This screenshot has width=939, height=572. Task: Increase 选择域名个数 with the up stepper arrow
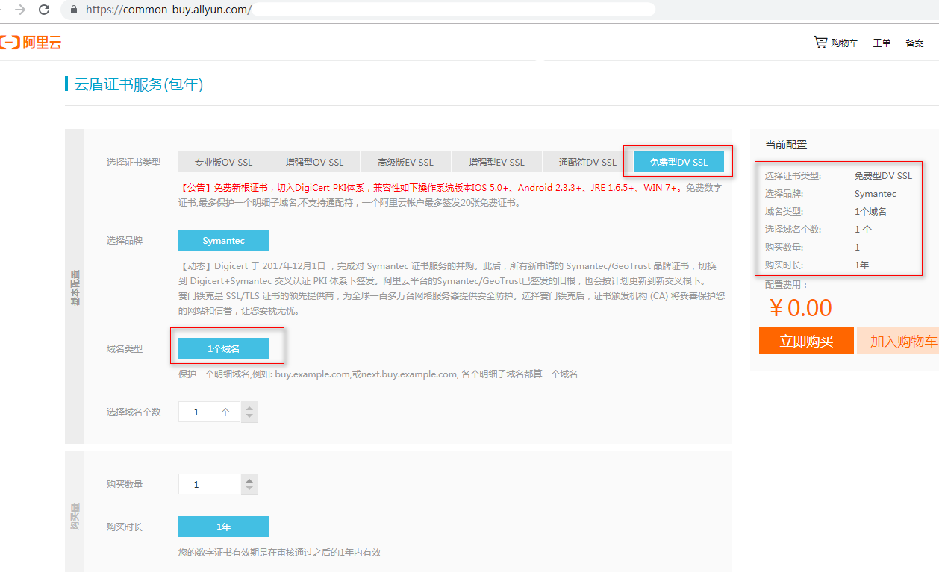(249, 407)
